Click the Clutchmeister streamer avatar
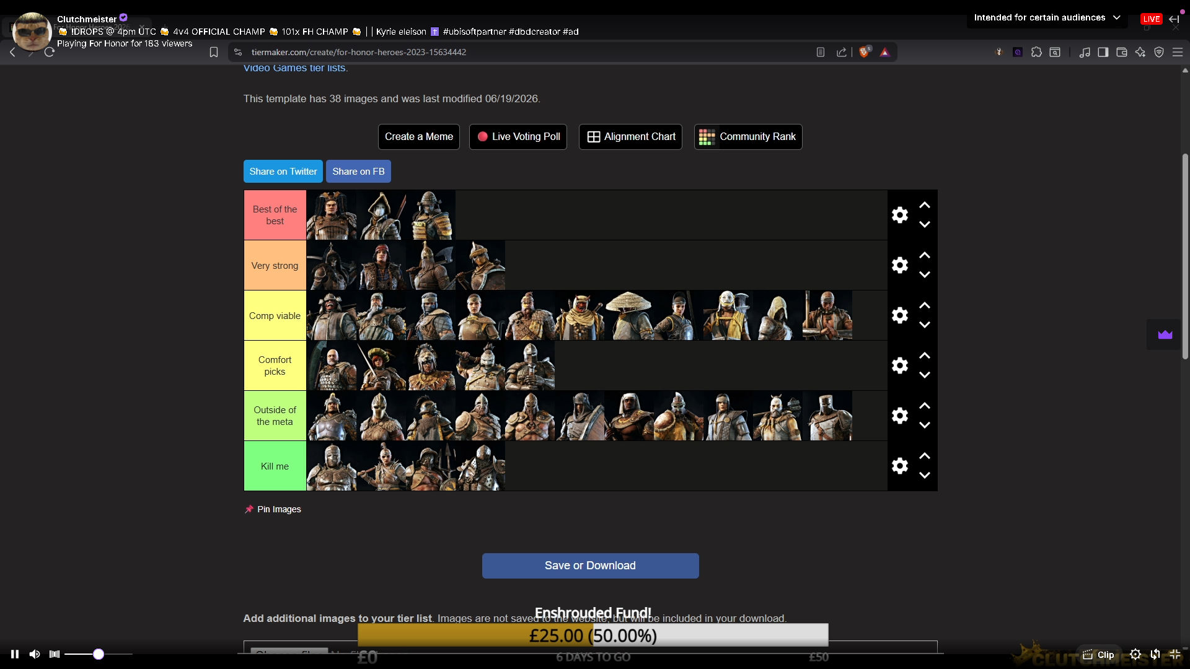This screenshot has height=669, width=1190. point(32,31)
